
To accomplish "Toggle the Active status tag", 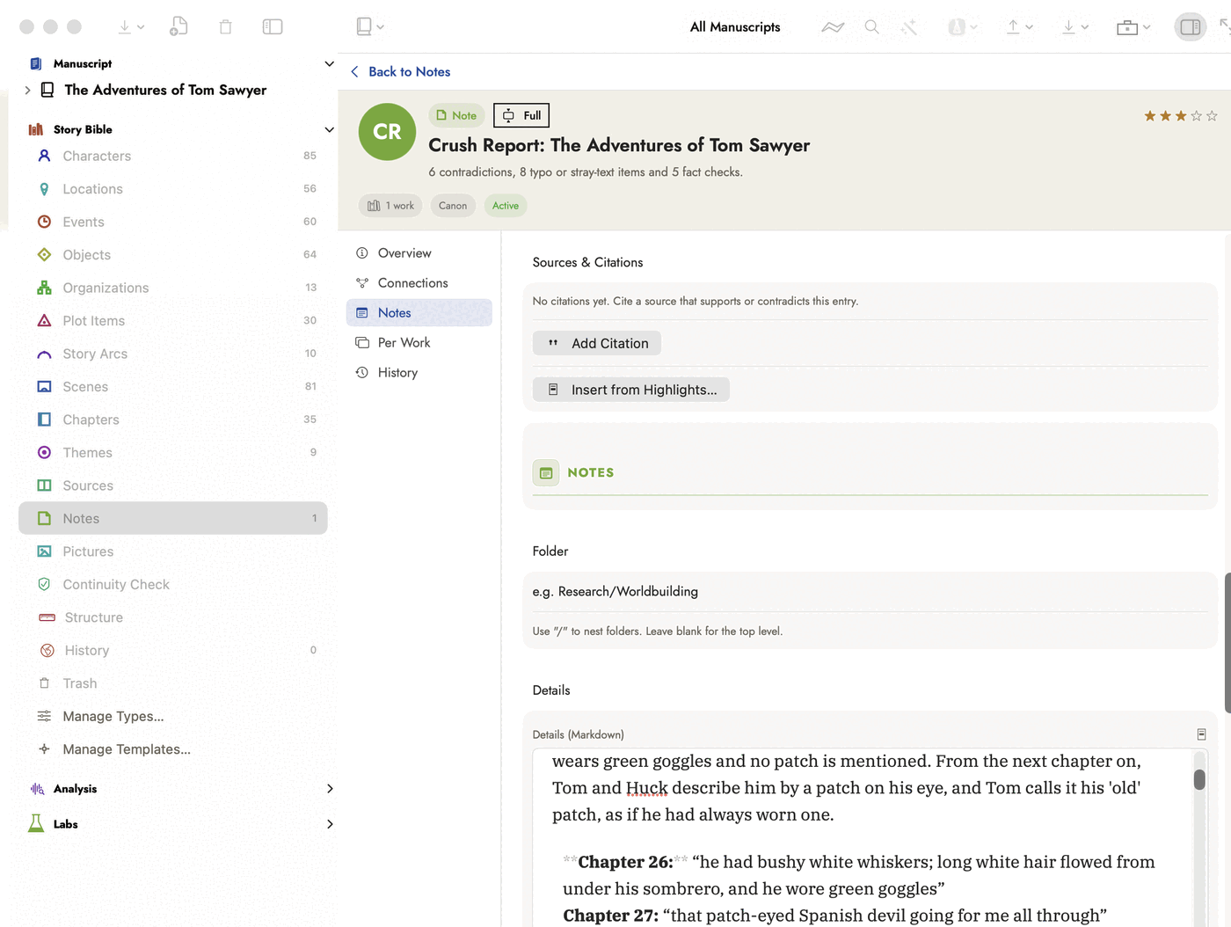I will [506, 206].
